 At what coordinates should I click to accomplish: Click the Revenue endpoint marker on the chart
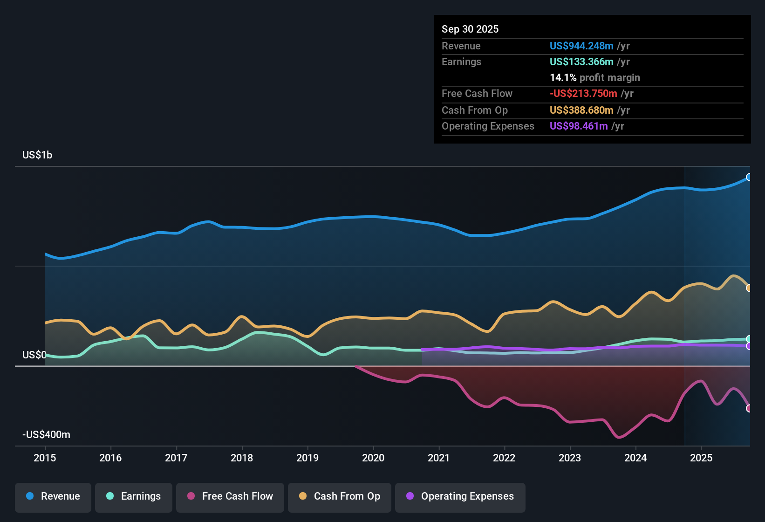pyautogui.click(x=749, y=177)
